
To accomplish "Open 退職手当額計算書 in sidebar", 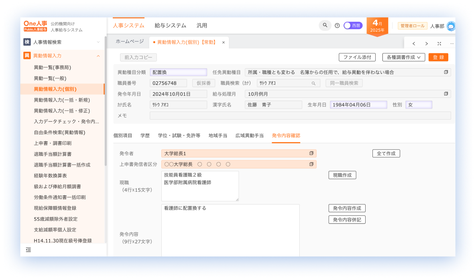I will point(53,154).
